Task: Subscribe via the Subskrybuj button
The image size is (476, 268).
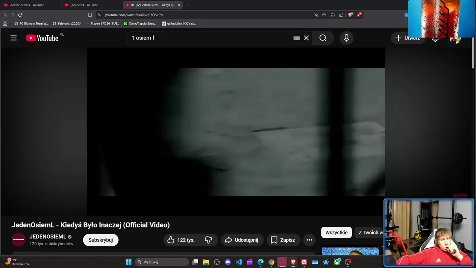Action: click(100, 240)
